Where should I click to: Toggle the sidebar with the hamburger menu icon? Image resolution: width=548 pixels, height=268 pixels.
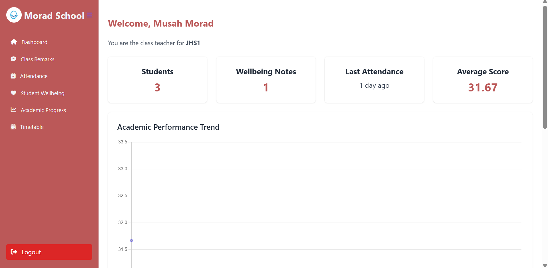(90, 15)
